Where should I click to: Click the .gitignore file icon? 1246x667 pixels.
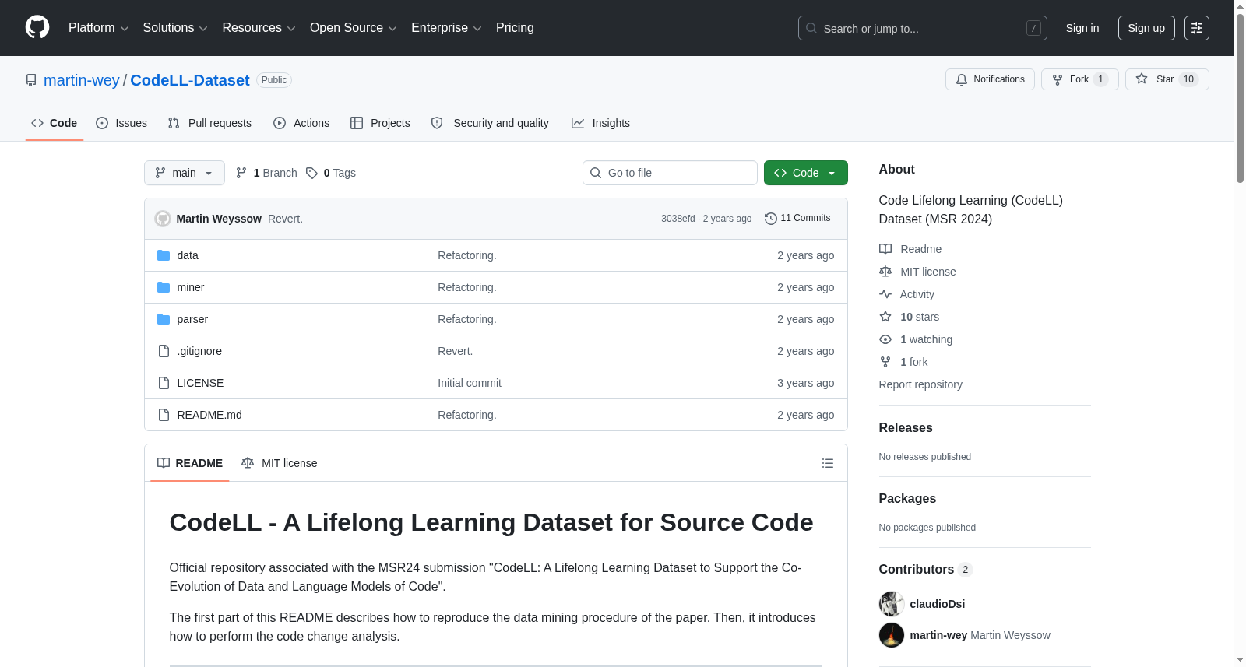[x=164, y=351]
